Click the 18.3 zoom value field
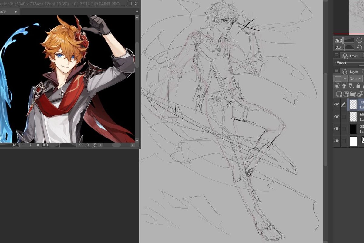This screenshot has width=364, height=243. point(15,145)
